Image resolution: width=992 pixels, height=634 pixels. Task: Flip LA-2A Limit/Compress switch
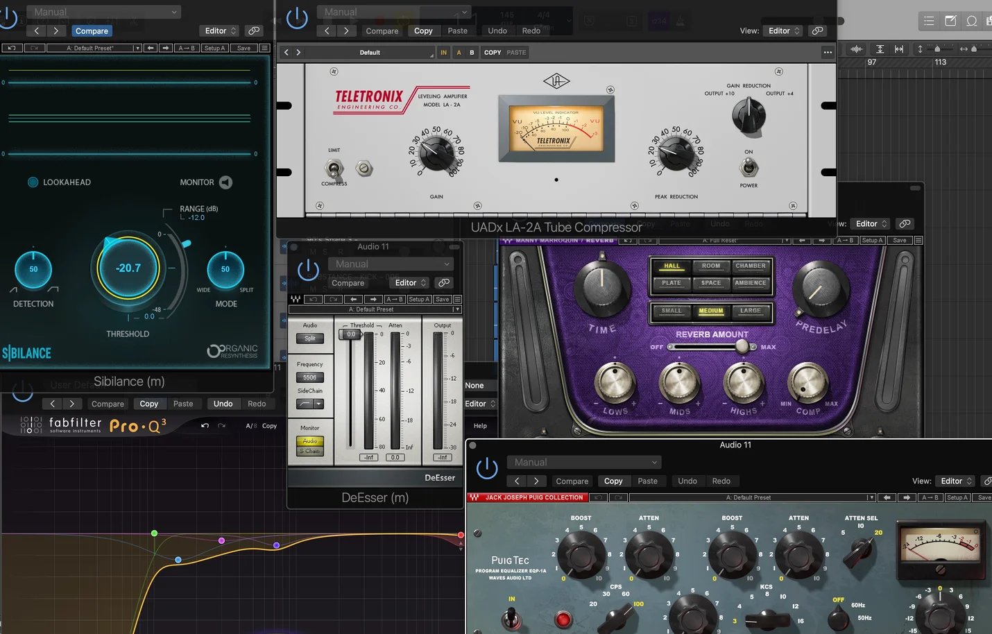point(334,168)
